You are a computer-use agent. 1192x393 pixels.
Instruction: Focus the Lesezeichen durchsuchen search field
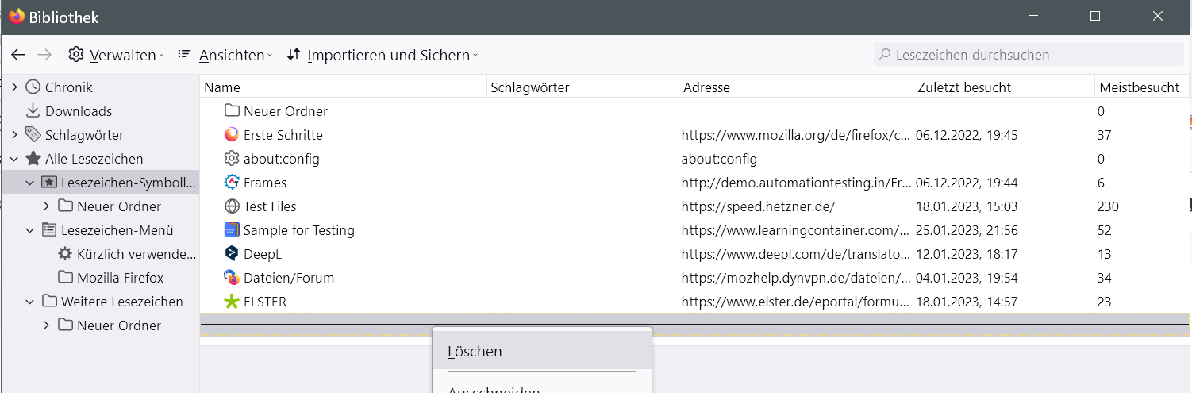pyautogui.click(x=1028, y=55)
